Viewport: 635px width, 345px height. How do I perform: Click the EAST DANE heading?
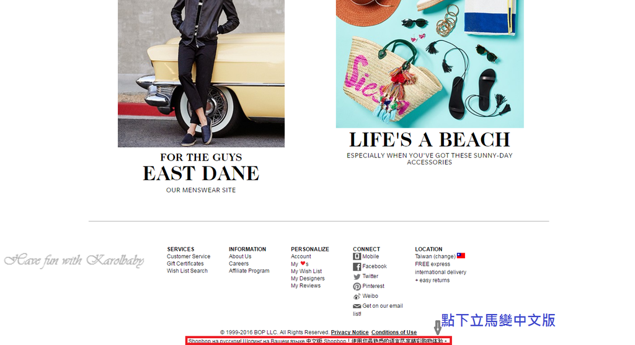pos(201,173)
